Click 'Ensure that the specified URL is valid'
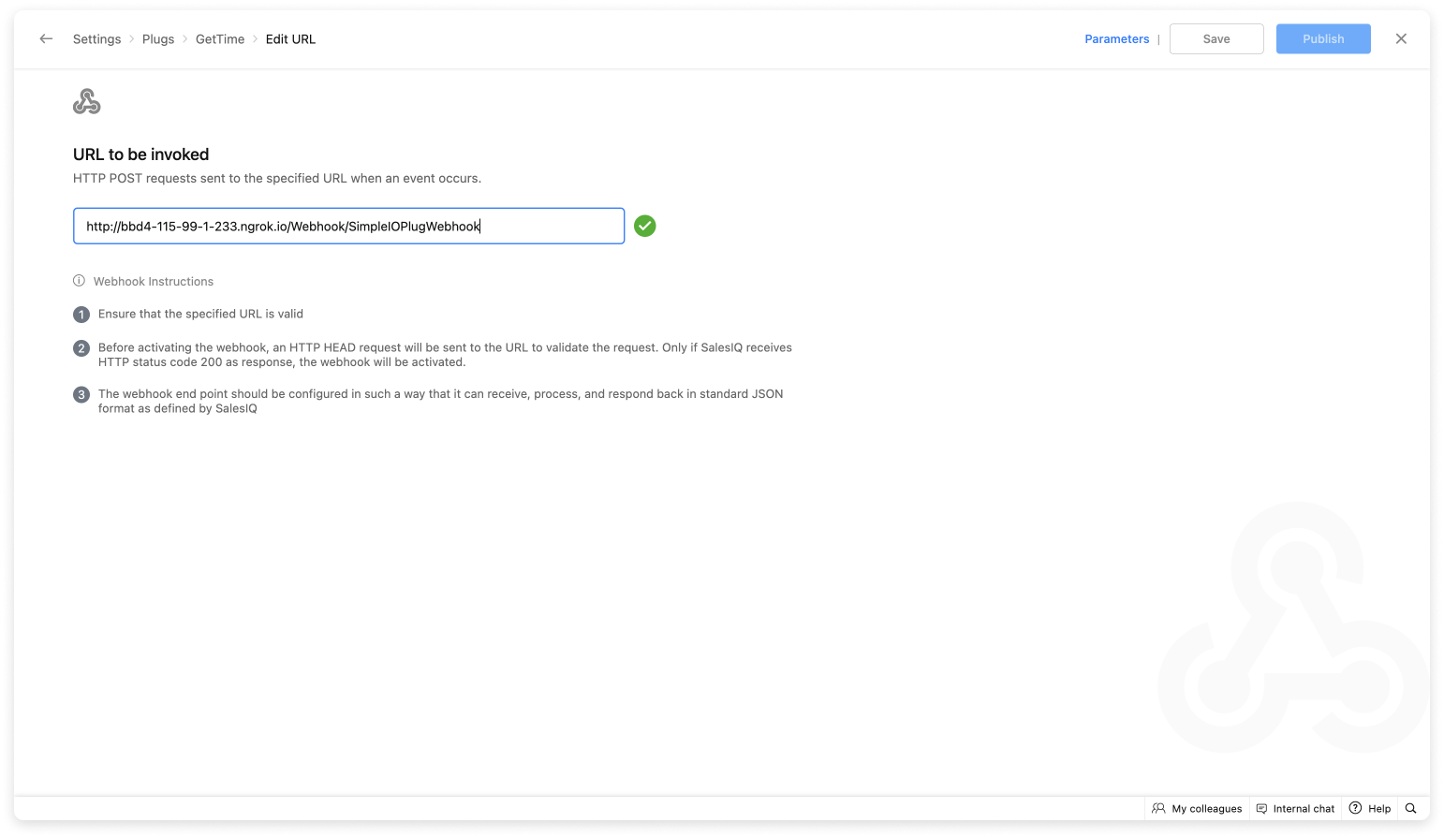This screenshot has height=838, width=1444. click(x=200, y=314)
